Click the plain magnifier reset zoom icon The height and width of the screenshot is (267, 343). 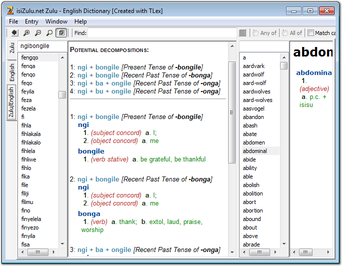click(49, 33)
